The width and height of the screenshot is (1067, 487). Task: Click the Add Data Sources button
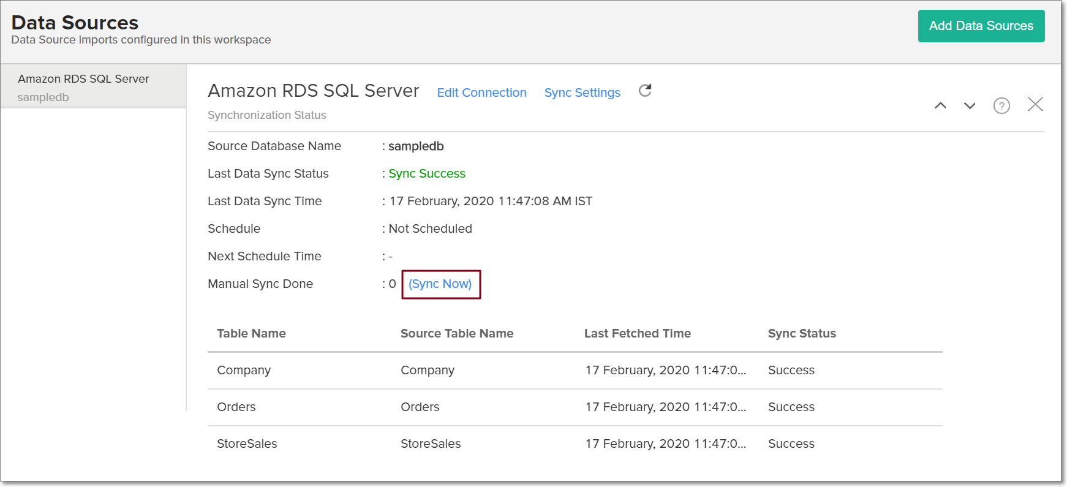(x=981, y=26)
